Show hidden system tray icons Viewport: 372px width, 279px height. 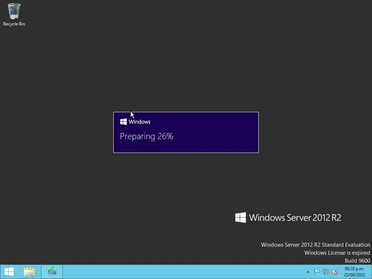[x=308, y=272]
